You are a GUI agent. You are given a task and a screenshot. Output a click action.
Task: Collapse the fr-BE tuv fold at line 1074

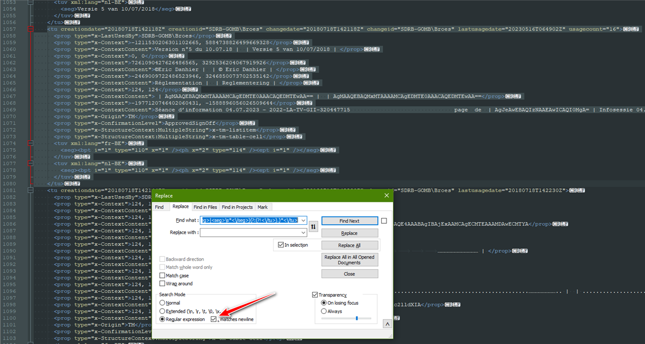(30, 143)
